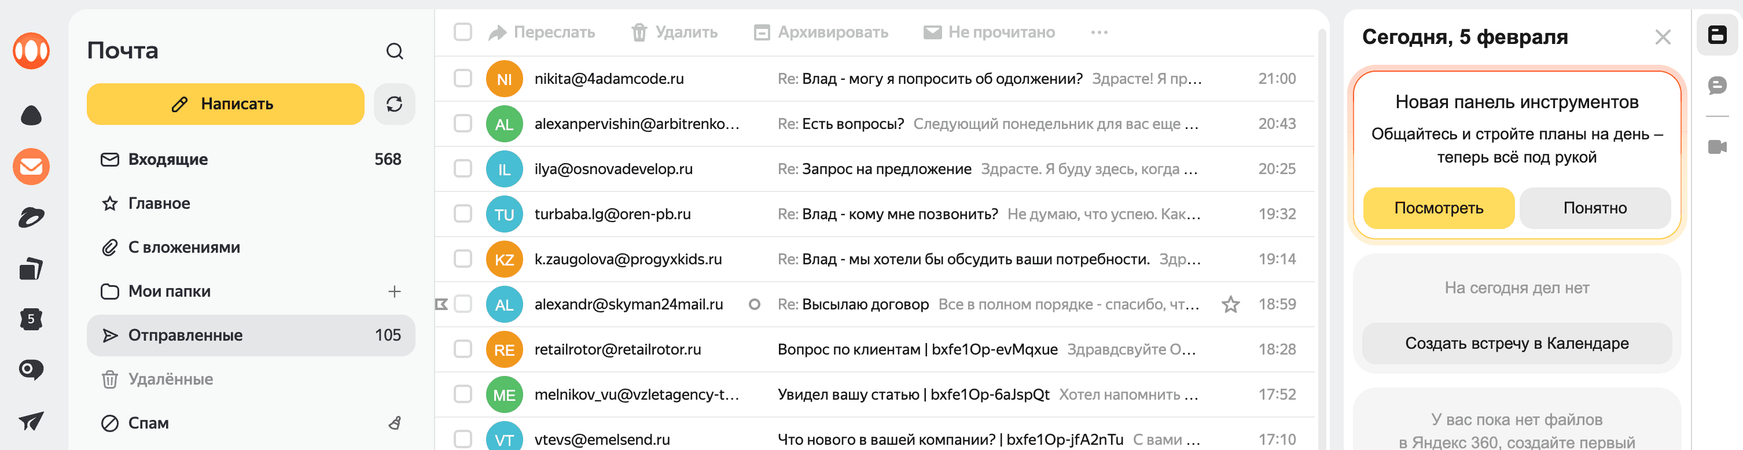Open the Входящие folder

(x=251, y=160)
